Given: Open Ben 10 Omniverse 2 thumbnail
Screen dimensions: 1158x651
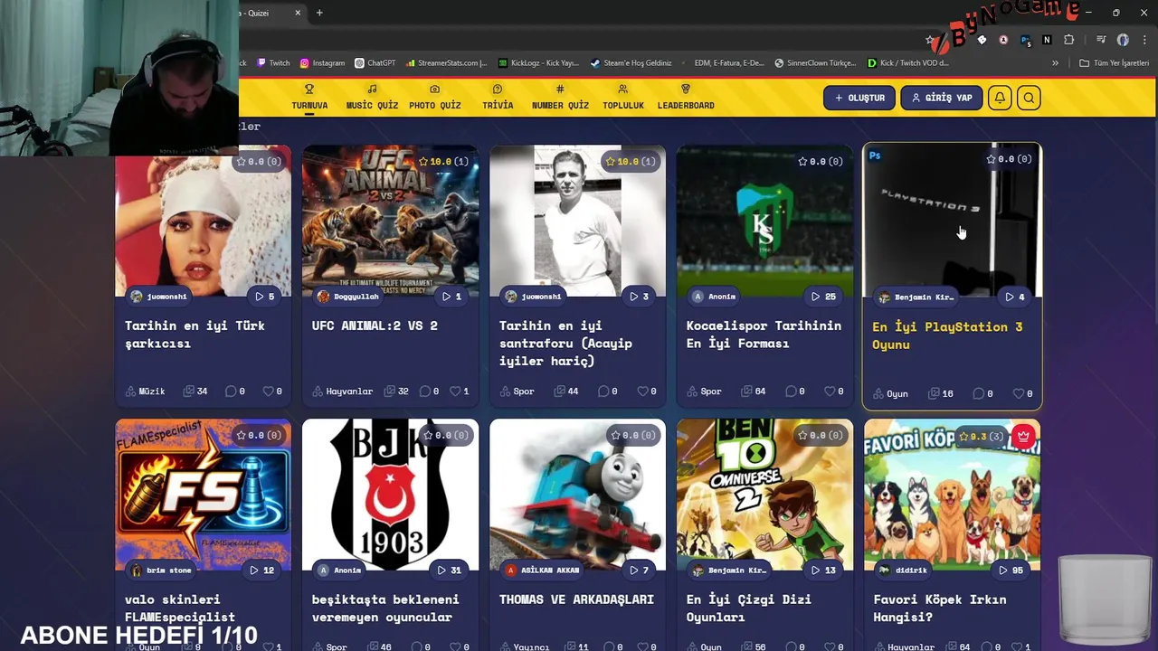Looking at the screenshot, I should click(764, 495).
